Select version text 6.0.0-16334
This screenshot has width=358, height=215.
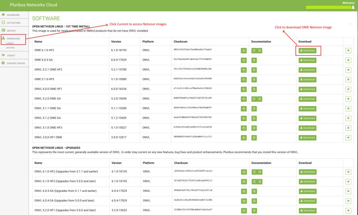click(x=119, y=89)
